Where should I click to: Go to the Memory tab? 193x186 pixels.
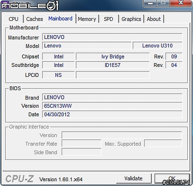87,19
